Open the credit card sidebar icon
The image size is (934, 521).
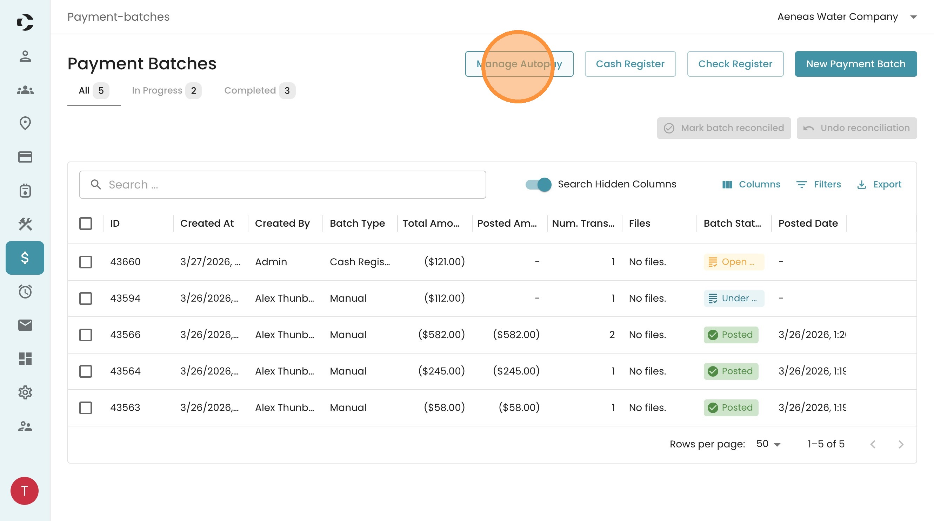pyautogui.click(x=25, y=157)
